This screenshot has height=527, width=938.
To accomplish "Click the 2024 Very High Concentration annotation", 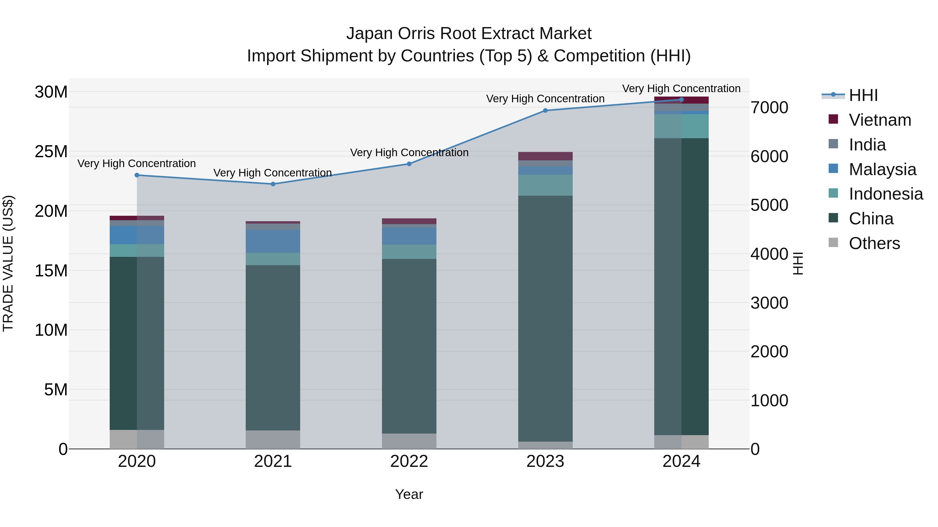I will [681, 88].
